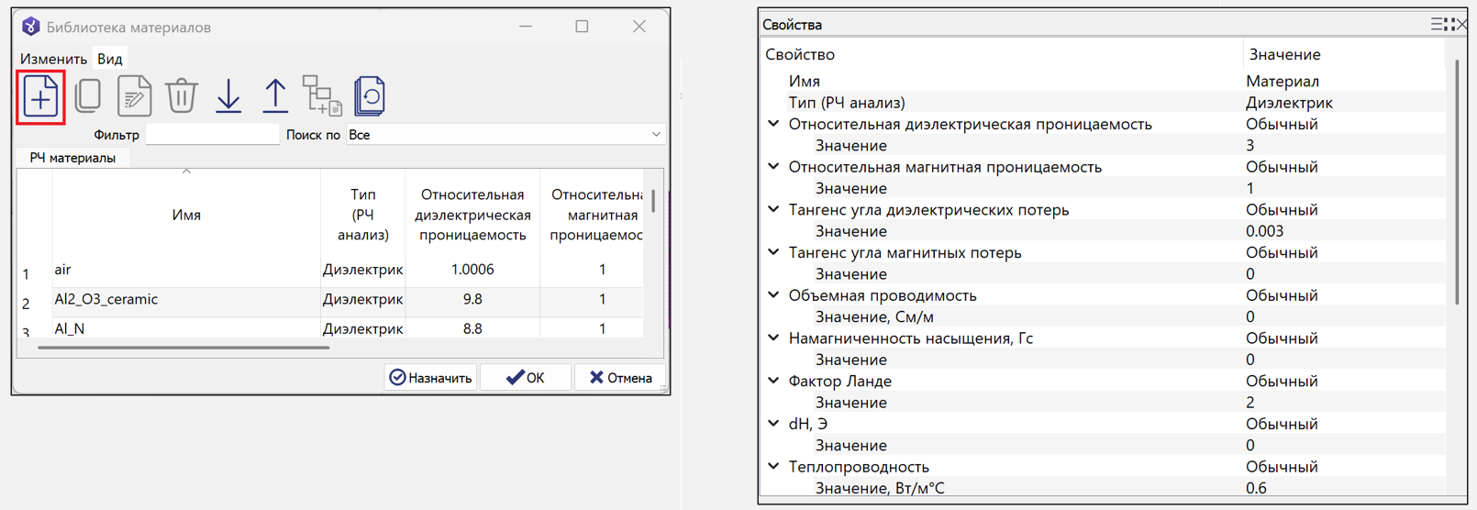Delete material using the trash icon
This screenshot has width=1477, height=510.
[182, 96]
